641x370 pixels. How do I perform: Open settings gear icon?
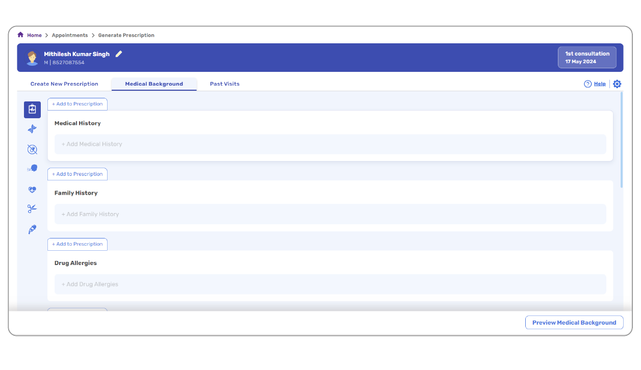(617, 84)
